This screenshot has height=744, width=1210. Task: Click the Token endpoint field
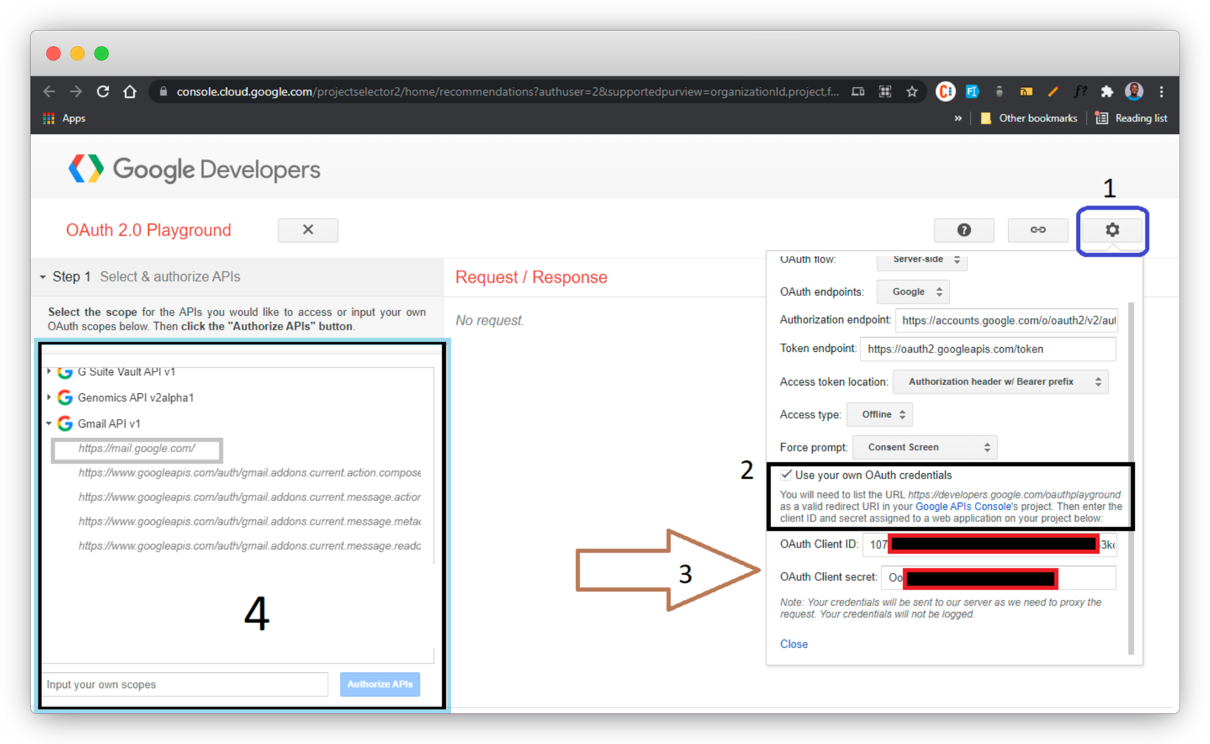(x=988, y=349)
